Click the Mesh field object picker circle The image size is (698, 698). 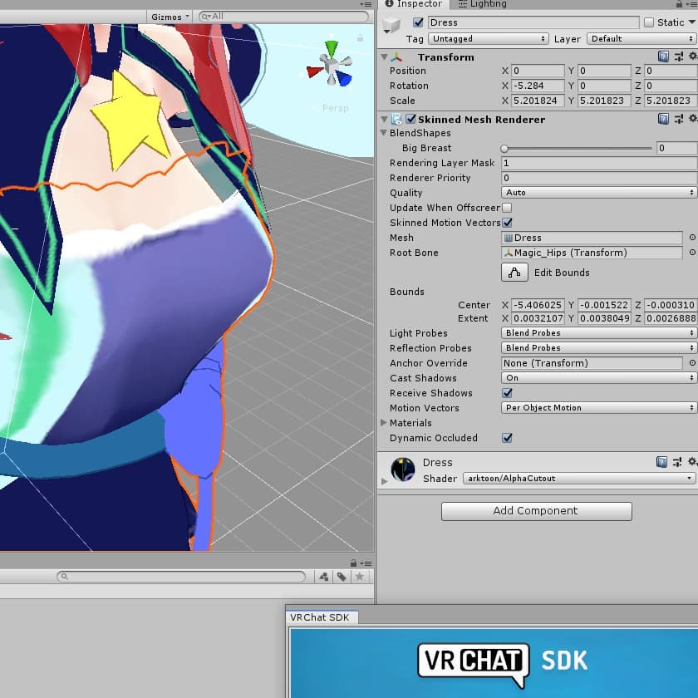click(691, 238)
